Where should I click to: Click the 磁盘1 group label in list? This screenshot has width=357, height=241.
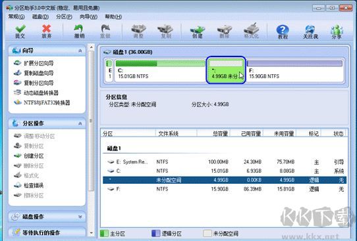point(114,148)
